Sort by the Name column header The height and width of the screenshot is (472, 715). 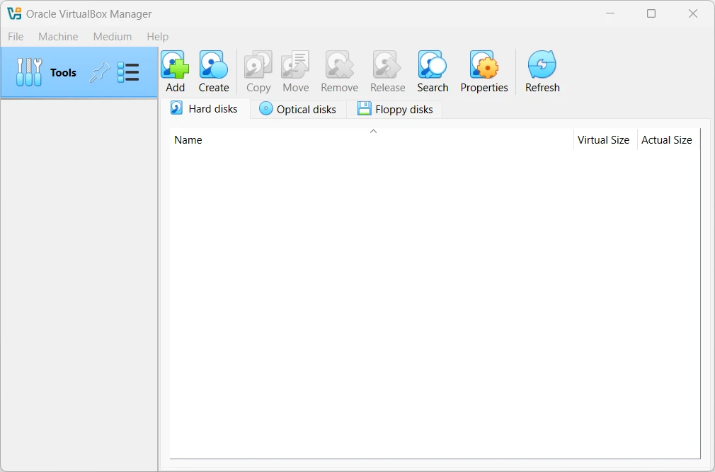[372, 139]
